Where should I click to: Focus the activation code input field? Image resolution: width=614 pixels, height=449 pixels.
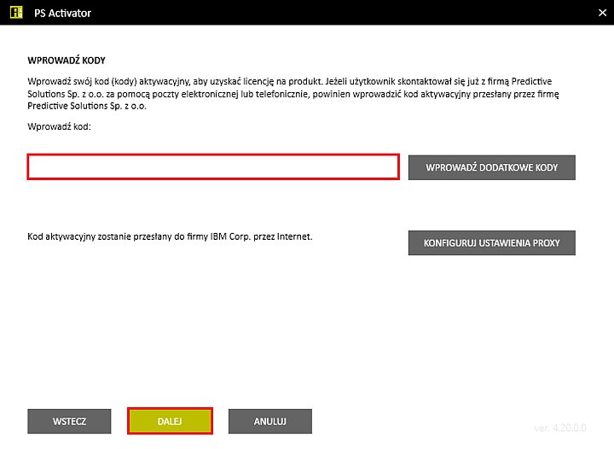(x=213, y=167)
